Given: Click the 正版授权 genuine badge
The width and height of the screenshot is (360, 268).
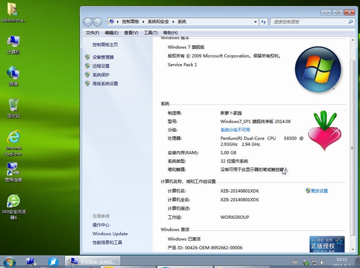Looking at the screenshot, I should click(327, 244).
